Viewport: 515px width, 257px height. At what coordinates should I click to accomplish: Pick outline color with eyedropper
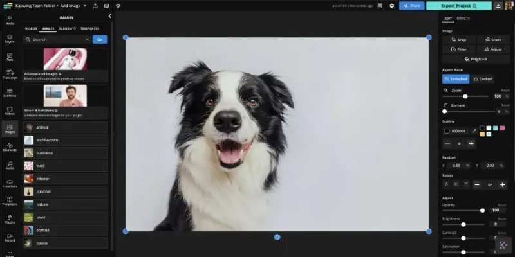[474, 131]
